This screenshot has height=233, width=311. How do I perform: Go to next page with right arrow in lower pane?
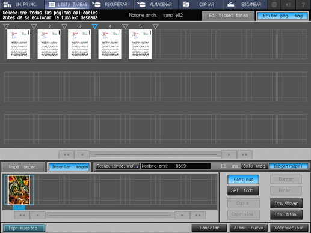[182, 216]
